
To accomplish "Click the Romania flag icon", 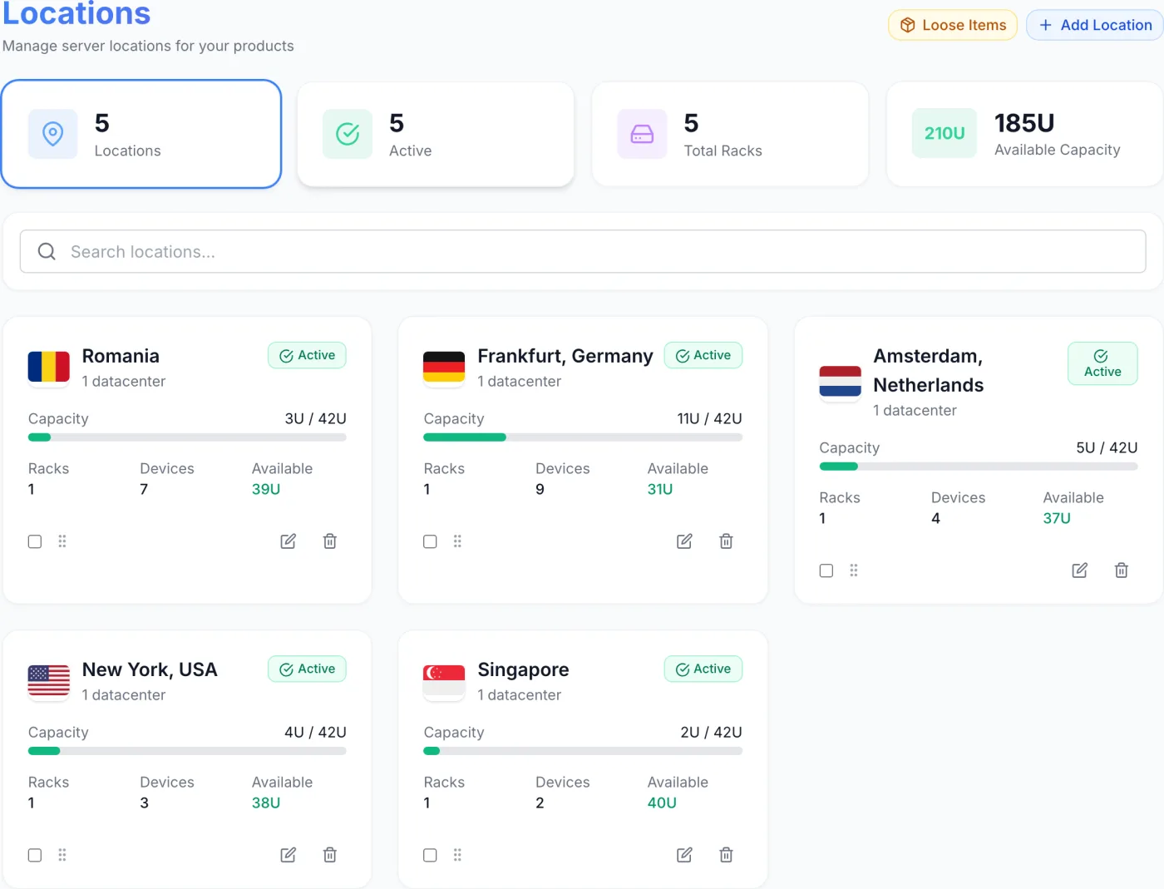I will [x=49, y=367].
